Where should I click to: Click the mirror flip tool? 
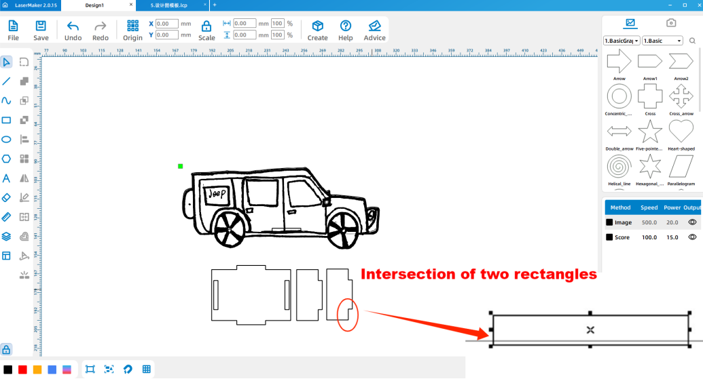[x=24, y=178]
